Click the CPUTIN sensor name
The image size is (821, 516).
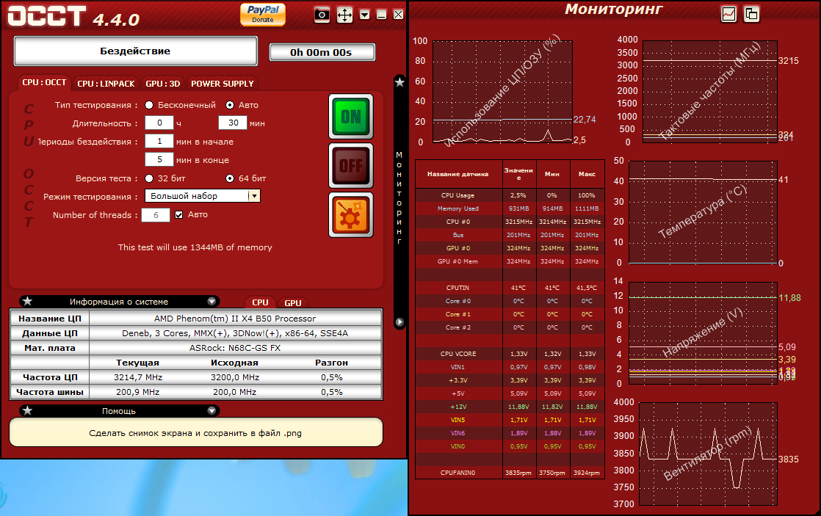[x=457, y=288]
